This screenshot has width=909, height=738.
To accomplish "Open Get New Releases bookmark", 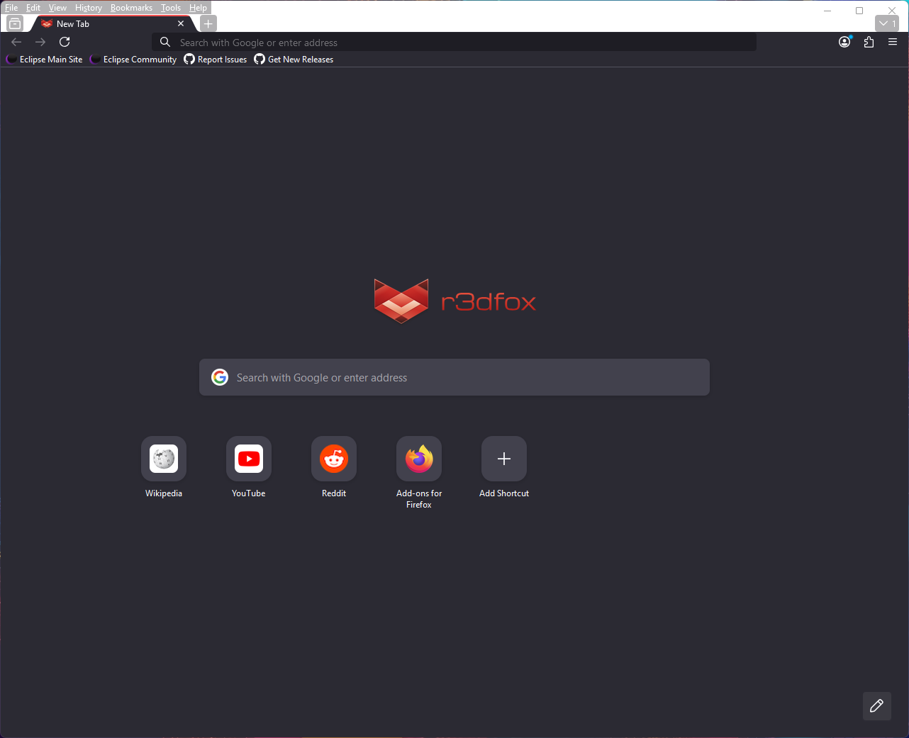I will point(294,60).
